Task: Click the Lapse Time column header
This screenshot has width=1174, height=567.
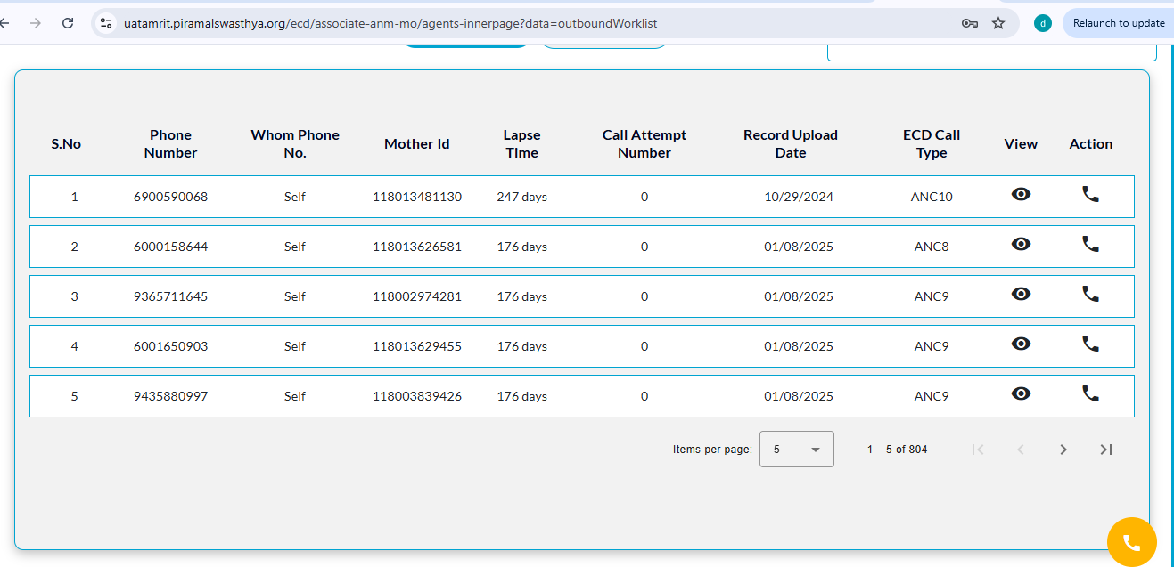Action: 521,144
